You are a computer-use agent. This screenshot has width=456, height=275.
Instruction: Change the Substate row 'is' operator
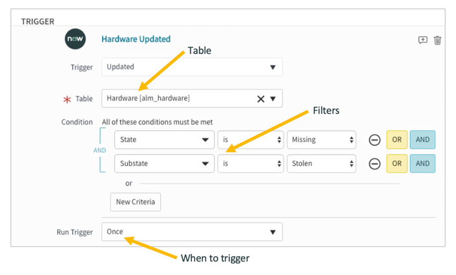250,163
